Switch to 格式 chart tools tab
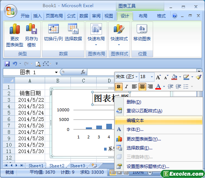This screenshot has height=178, width=205. [x=161, y=16]
